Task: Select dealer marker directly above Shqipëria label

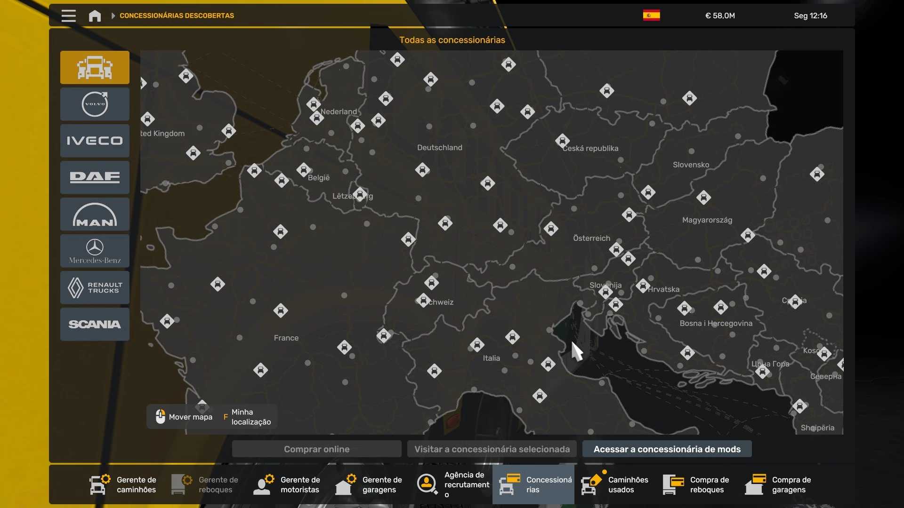Action: tap(800, 405)
